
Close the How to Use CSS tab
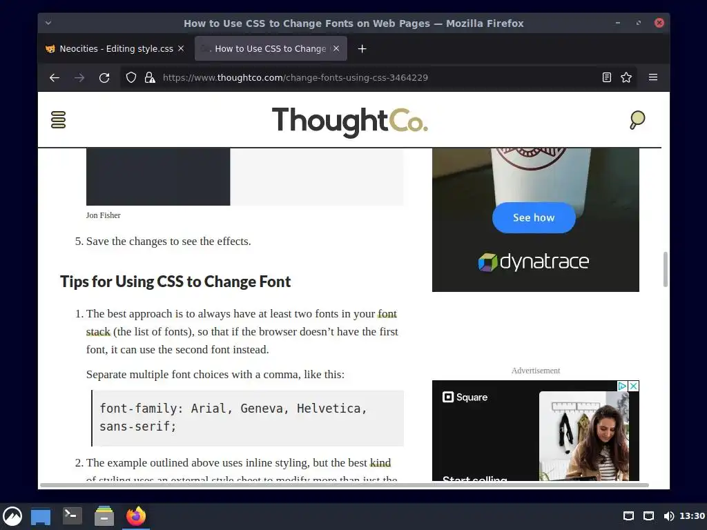[x=336, y=48]
